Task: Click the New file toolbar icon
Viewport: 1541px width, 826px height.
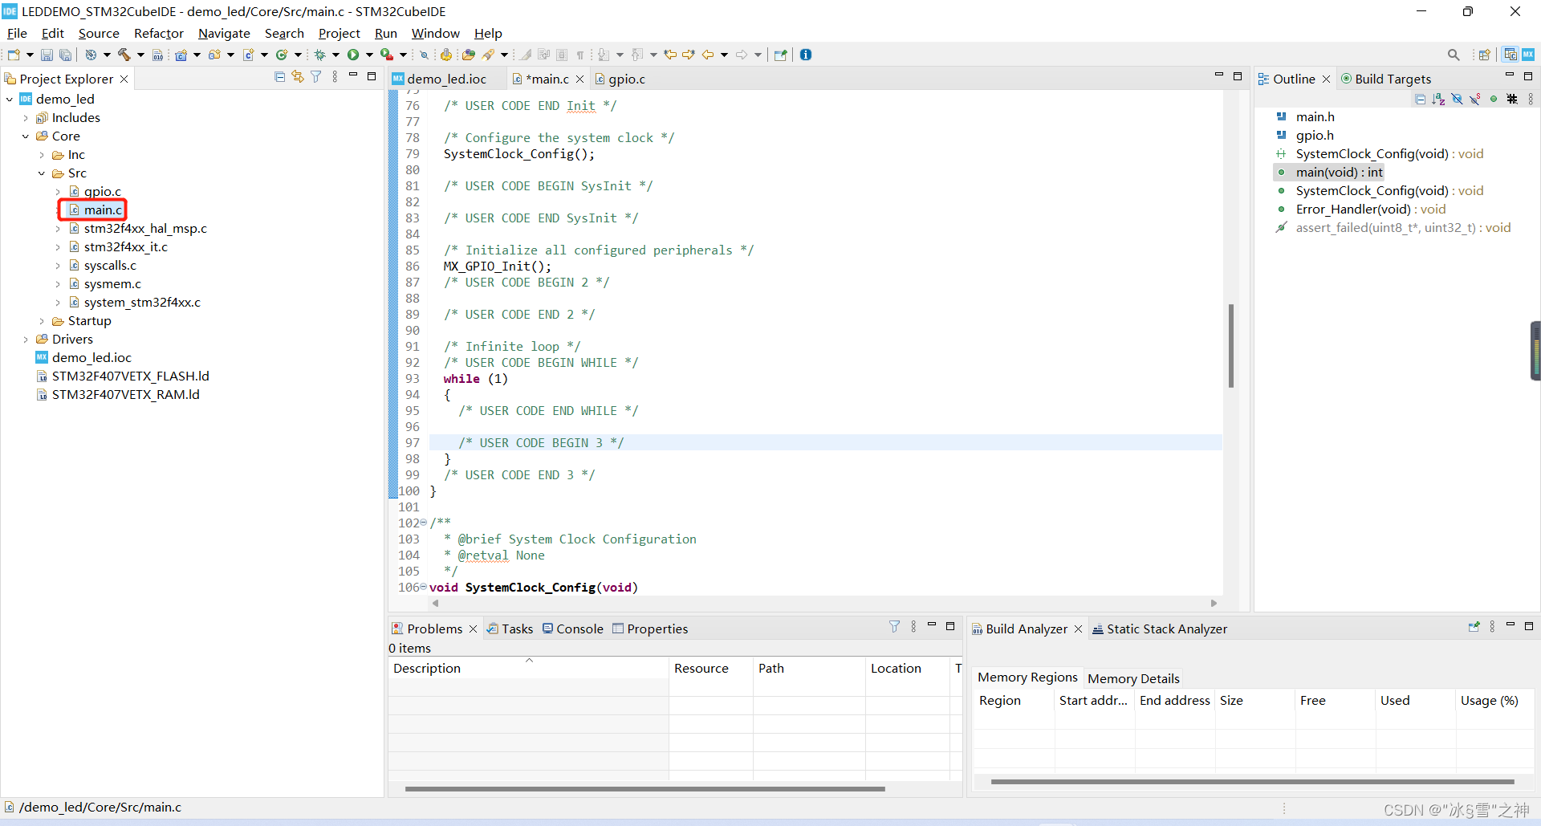Action: (x=14, y=55)
